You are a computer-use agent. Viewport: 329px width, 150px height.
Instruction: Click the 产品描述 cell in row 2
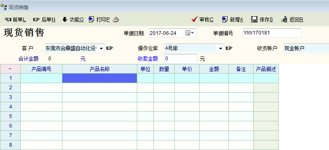(x=266, y=88)
